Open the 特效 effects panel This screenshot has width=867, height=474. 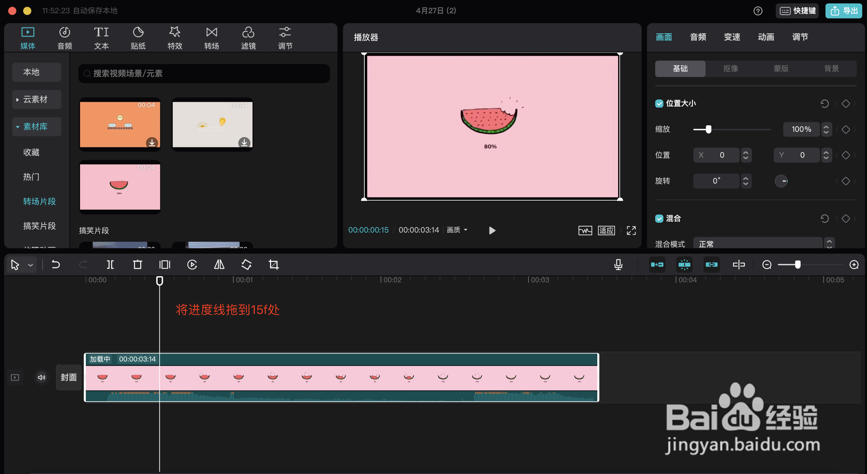tap(175, 38)
